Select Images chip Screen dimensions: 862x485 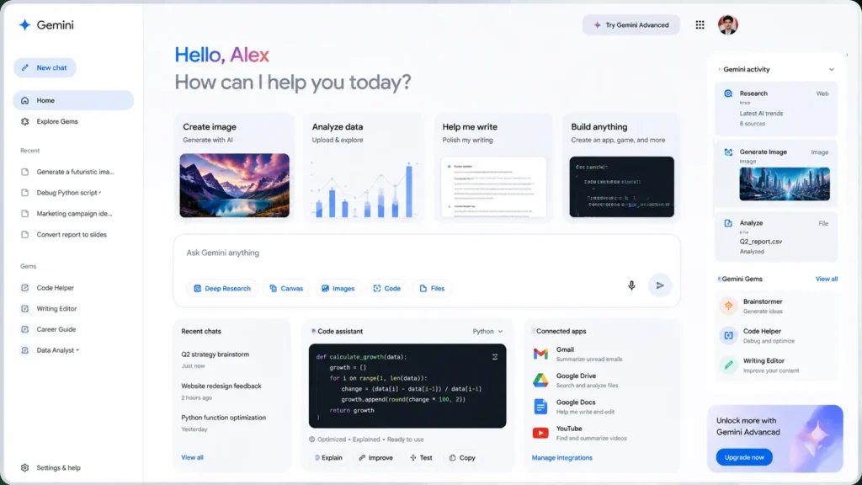(x=338, y=289)
